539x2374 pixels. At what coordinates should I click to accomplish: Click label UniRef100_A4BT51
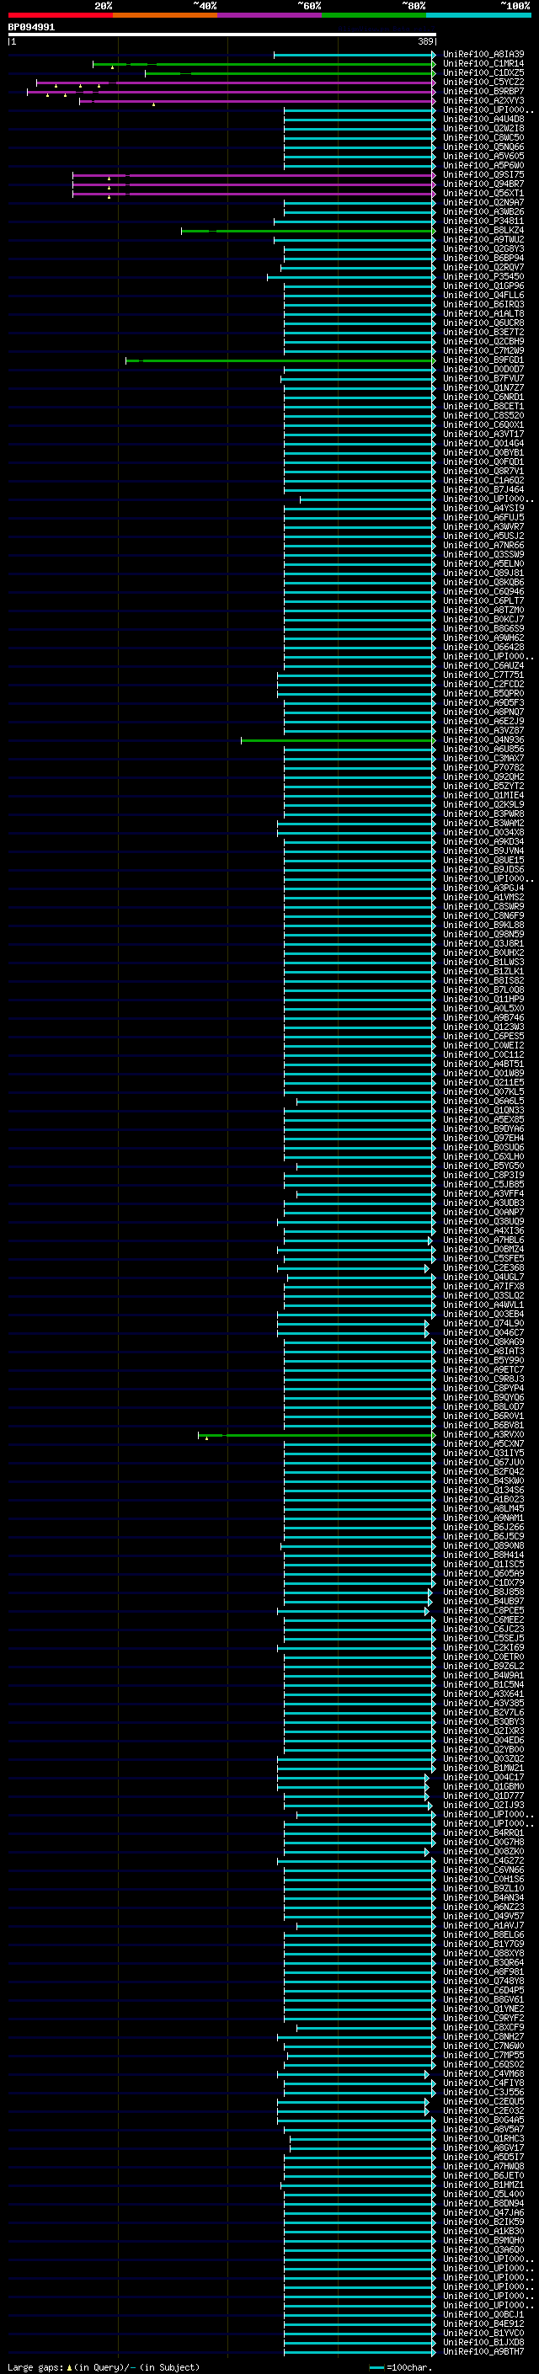point(483,1064)
